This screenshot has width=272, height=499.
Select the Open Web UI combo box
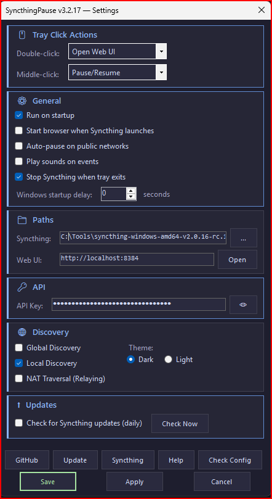118,52
